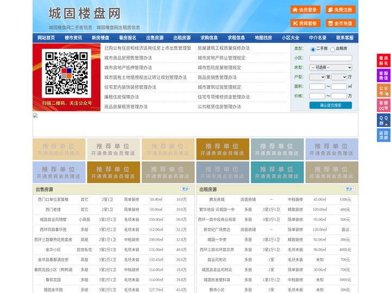The width and height of the screenshot is (391, 293).
Task: Open 城市房地产抵押管理办法 link
Action: point(128,67)
